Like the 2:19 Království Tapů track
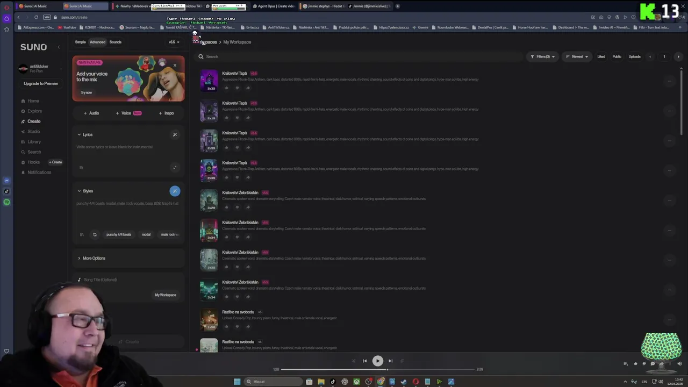This screenshot has height=387, width=688. [226, 118]
